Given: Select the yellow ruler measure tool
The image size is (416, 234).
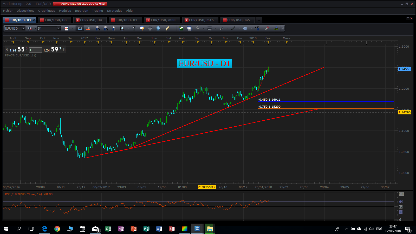Looking at the screenshot, I should [168, 28].
